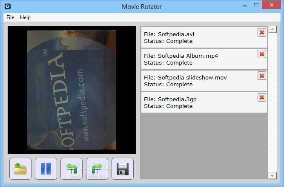This screenshot has height=187, width=284.
Task: Close the Movie Rotator window
Action: (271, 5)
